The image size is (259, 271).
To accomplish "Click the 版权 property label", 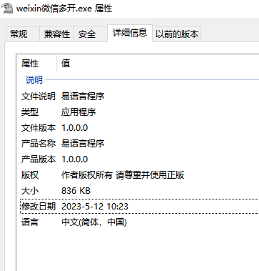I will tap(30, 175).
